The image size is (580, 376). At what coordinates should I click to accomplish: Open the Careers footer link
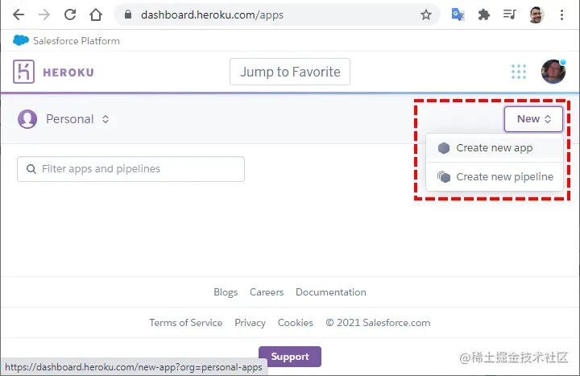267,292
